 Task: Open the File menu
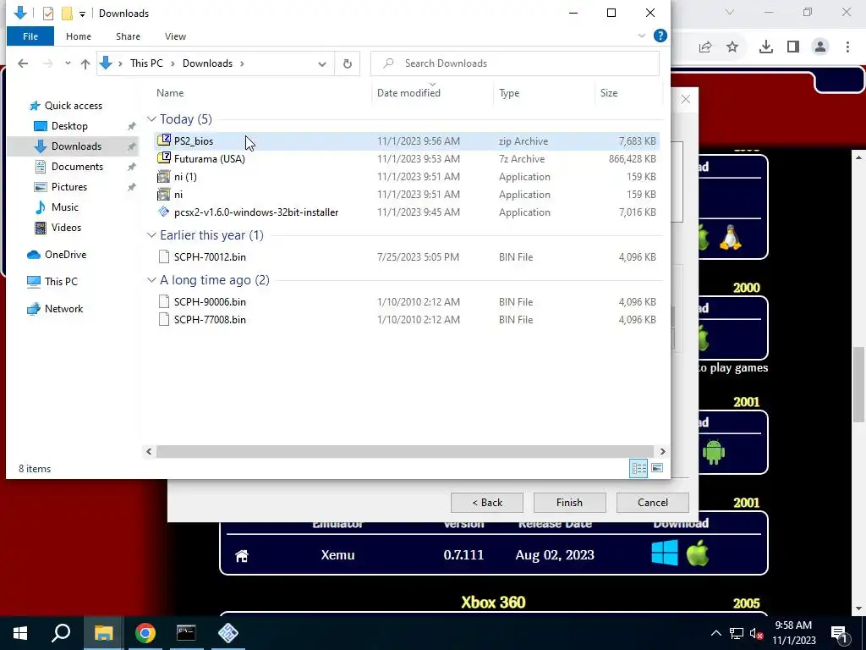[x=30, y=36]
